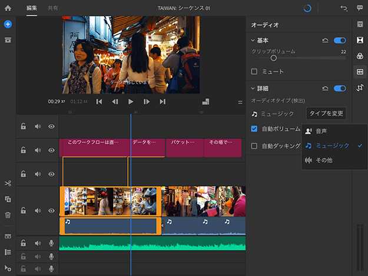Undo the last action

[344, 8]
